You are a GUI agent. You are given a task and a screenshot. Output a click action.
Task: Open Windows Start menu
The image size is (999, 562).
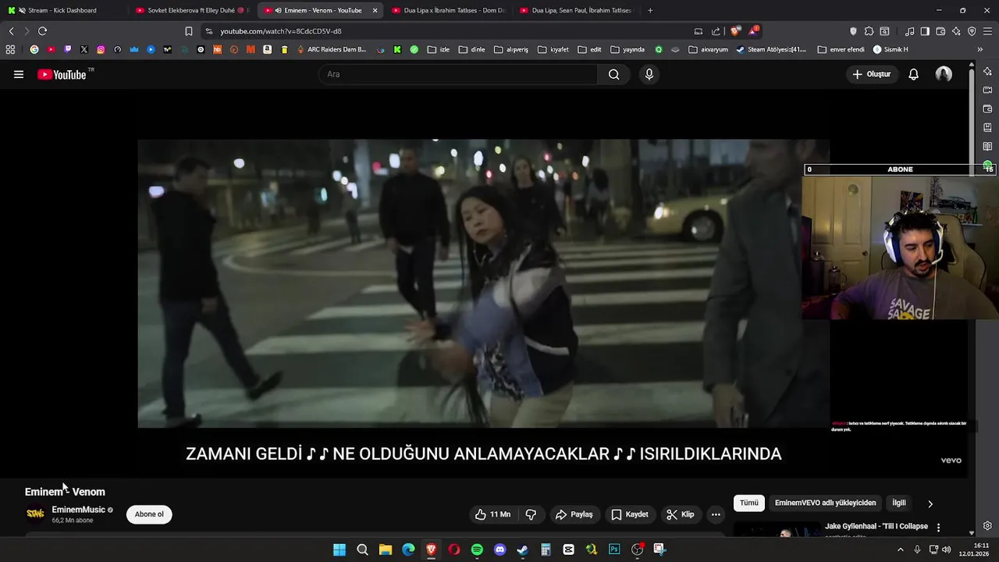340,550
